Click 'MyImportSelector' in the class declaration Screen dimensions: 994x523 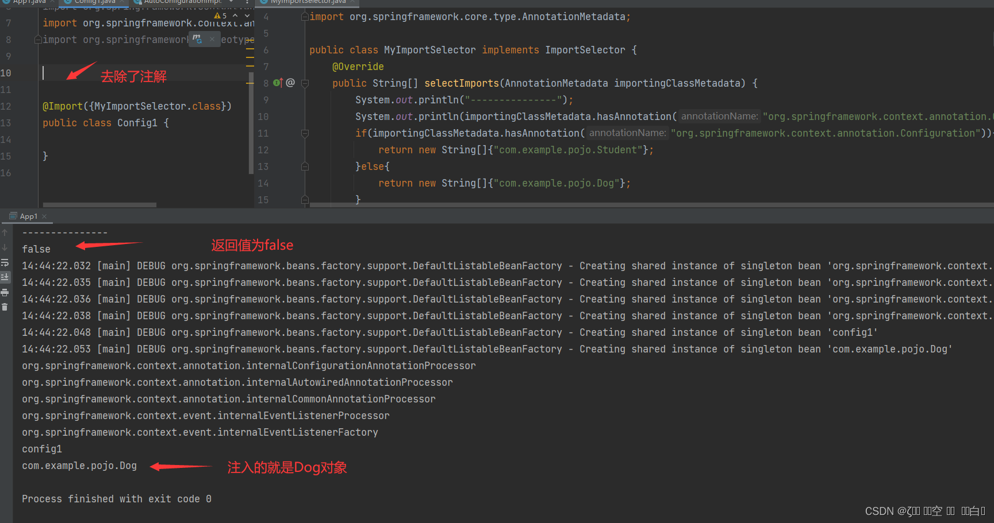[429, 50]
